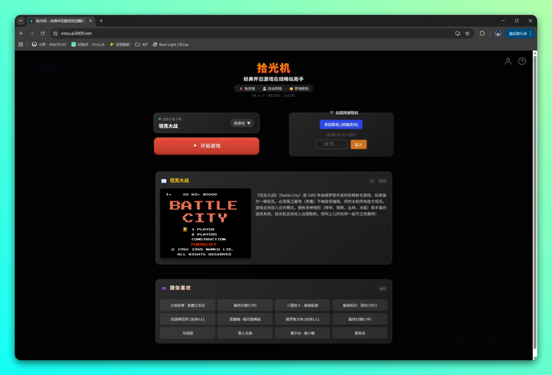Click the 房号 room number input field

point(331,145)
